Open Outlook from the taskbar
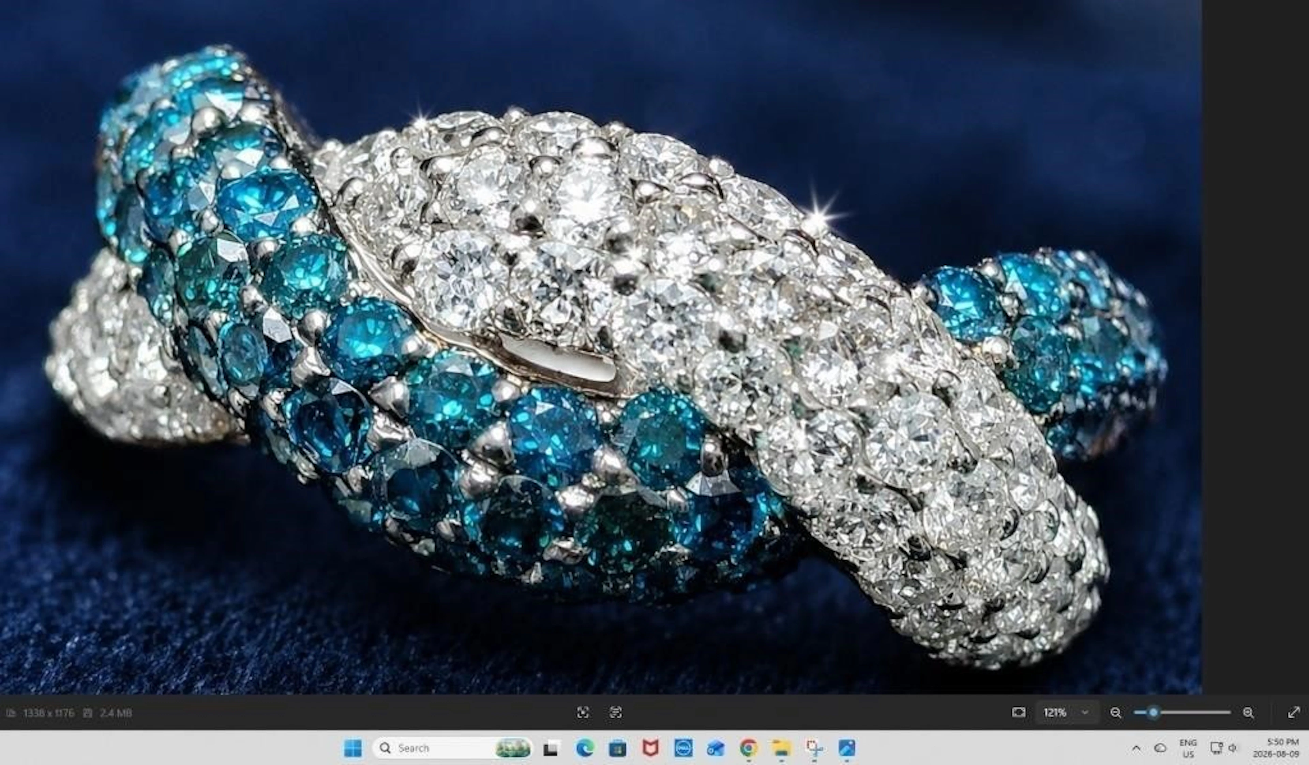1309x765 pixels. (x=715, y=748)
